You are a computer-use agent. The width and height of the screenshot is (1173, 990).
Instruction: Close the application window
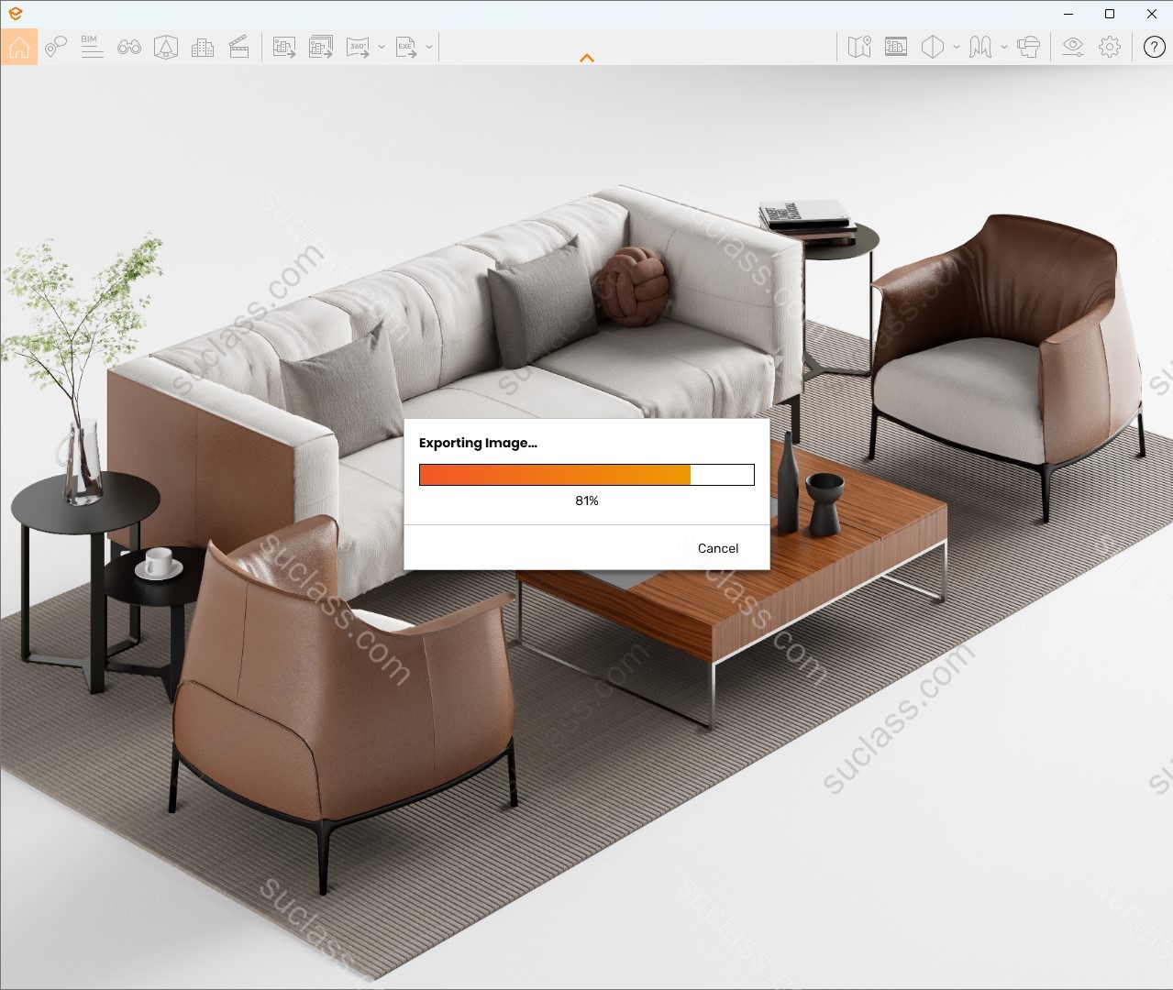(x=1152, y=14)
